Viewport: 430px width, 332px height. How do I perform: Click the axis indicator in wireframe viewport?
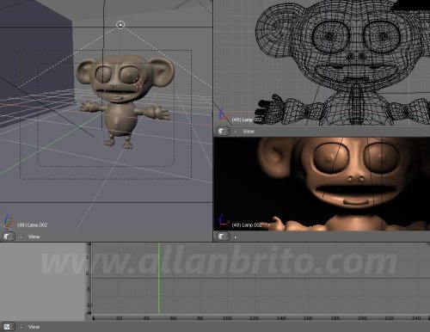223,115
